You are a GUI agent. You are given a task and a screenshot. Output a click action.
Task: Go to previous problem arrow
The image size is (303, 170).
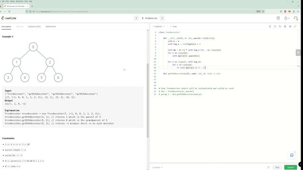tap(136, 18)
